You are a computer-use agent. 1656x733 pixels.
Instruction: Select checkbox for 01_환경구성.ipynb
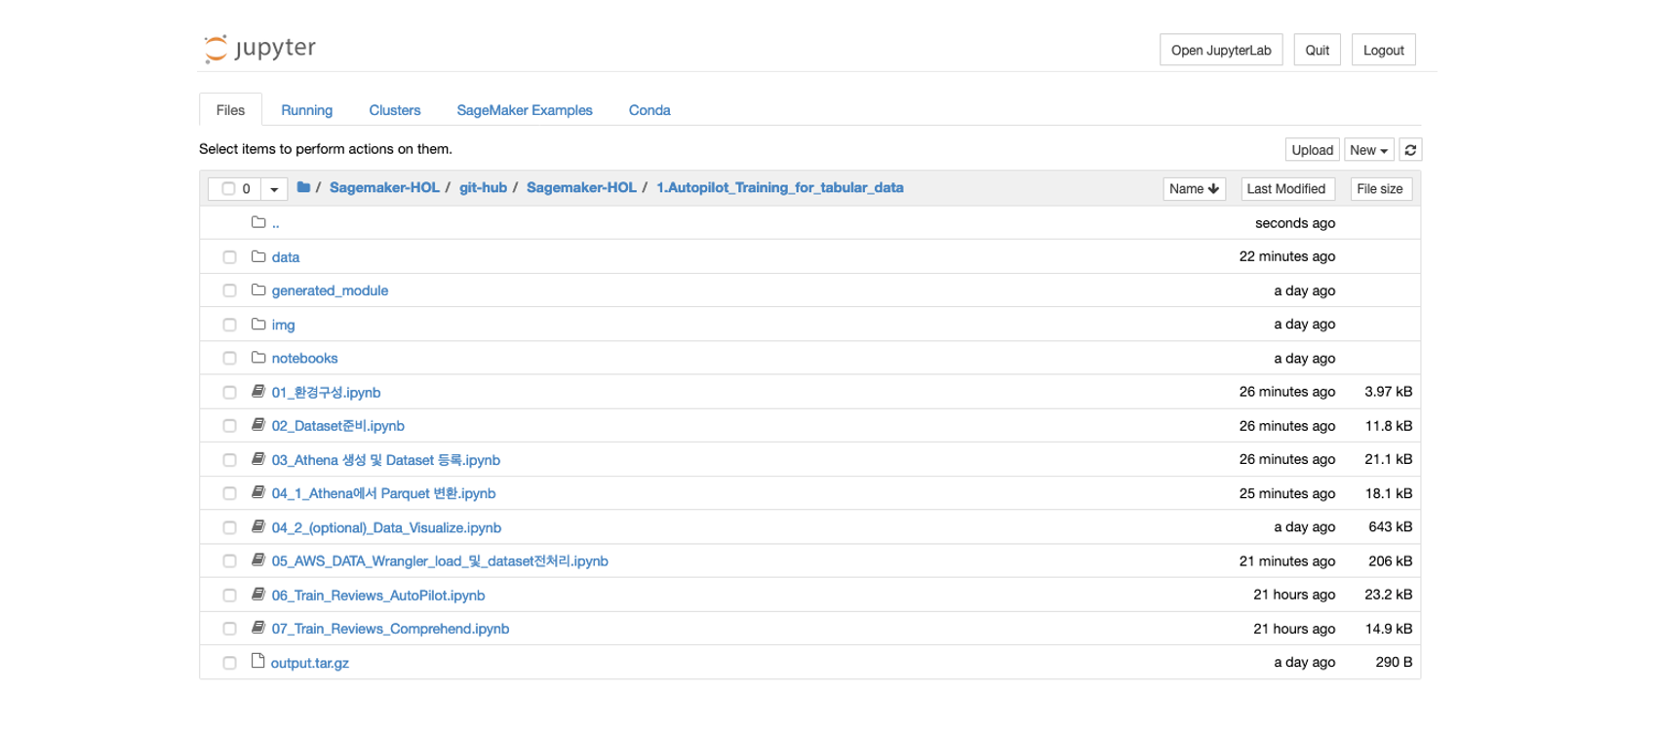229,393
